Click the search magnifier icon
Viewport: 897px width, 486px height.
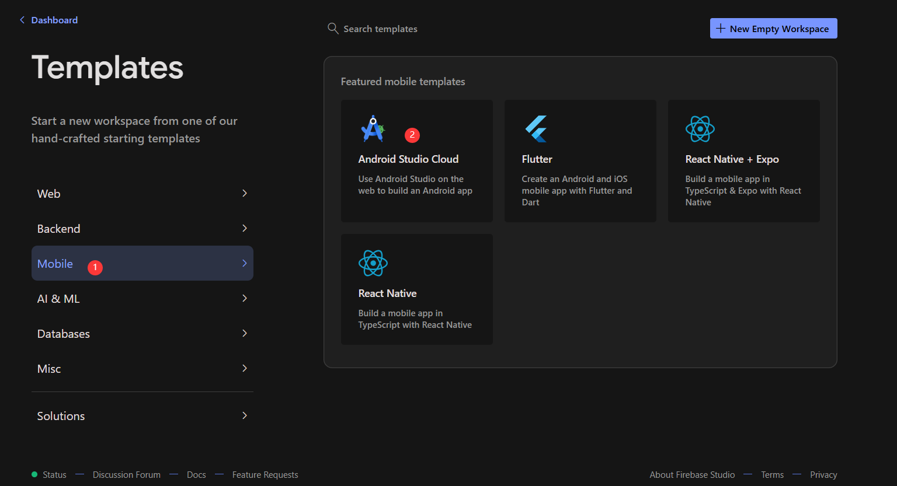(333, 29)
